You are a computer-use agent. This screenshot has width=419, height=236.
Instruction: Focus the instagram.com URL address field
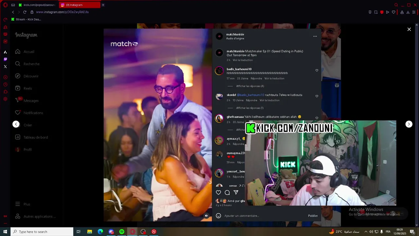62,12
